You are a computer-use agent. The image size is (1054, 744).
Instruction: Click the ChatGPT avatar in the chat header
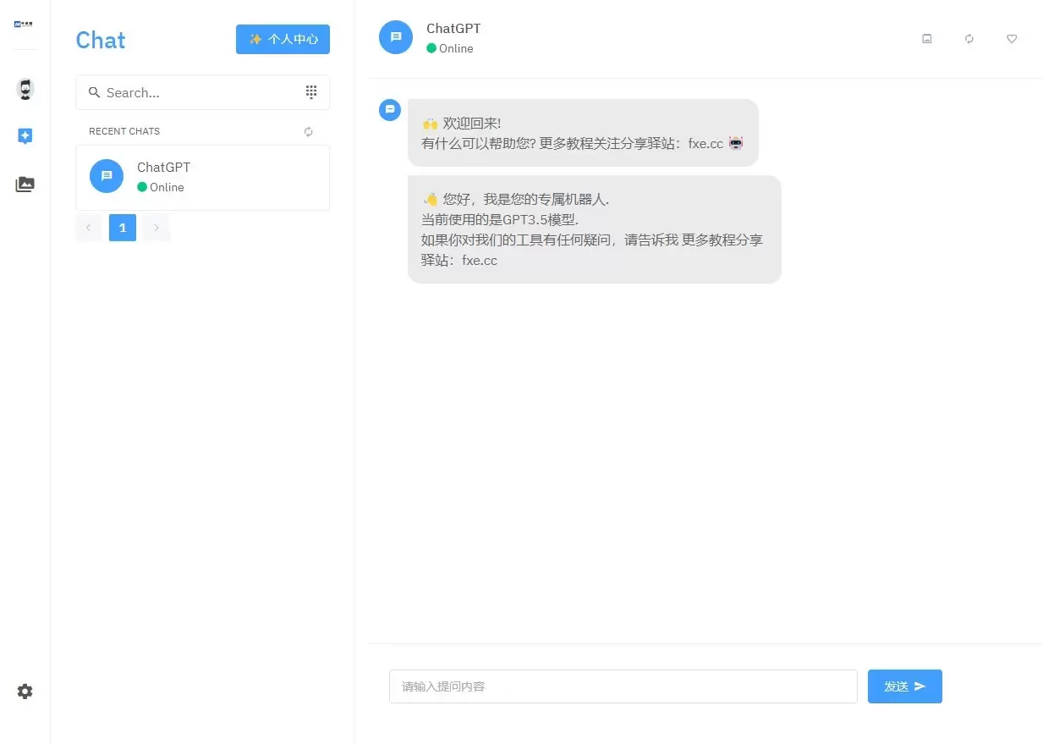[x=396, y=37]
